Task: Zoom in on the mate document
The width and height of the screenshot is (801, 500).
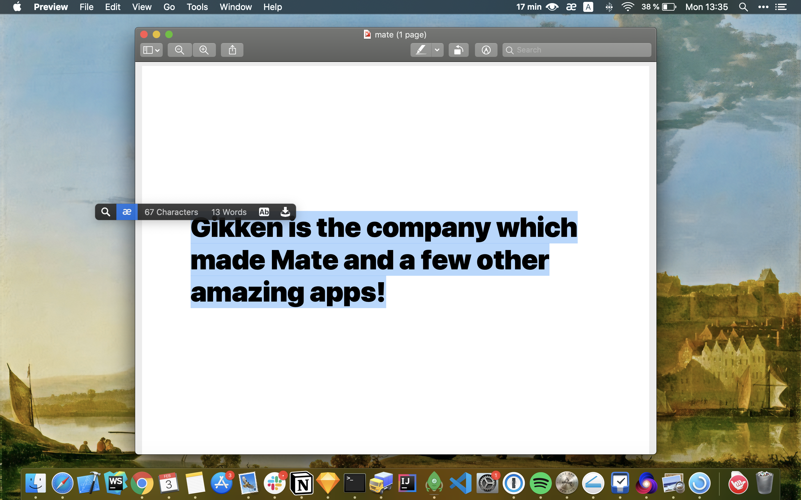Action: [204, 50]
